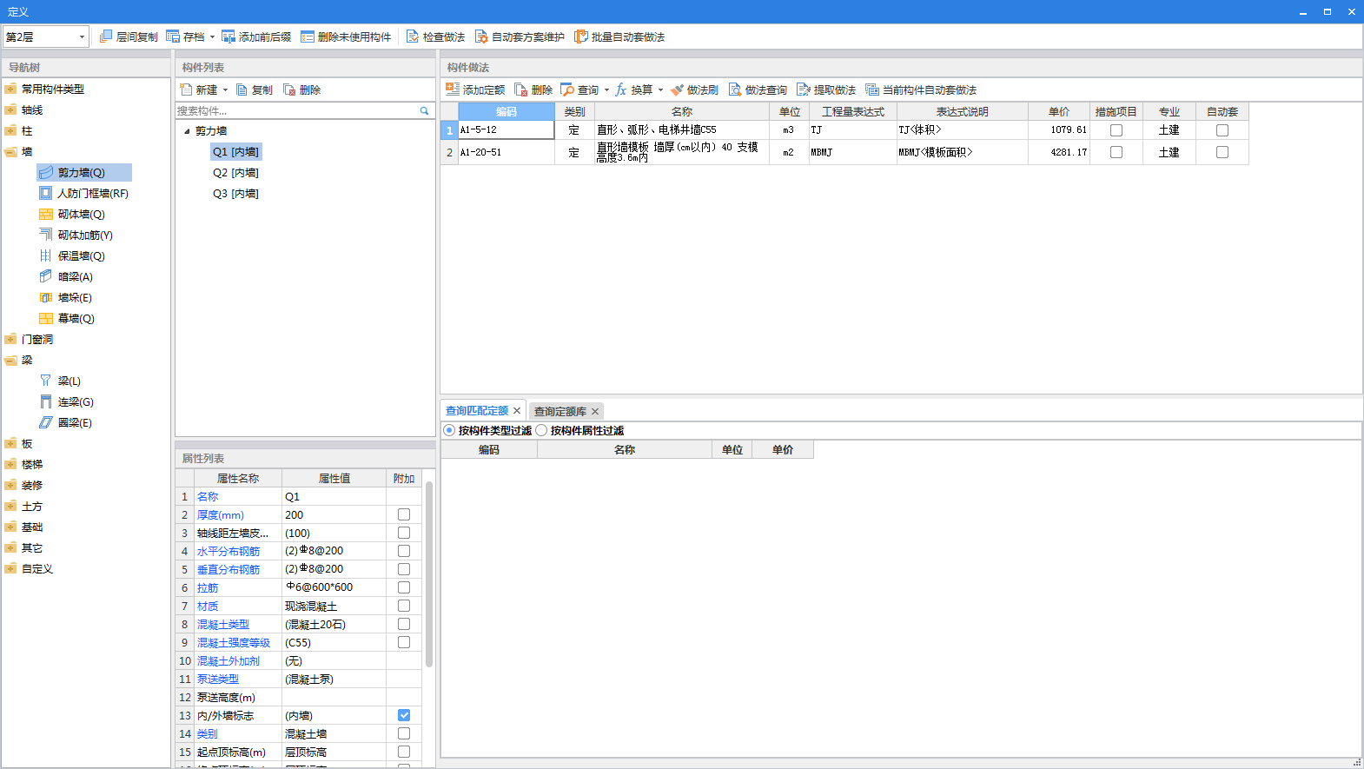The height and width of the screenshot is (769, 1364).
Task: Click the search magnifier in 搜索构件 box
Action: [x=425, y=111]
